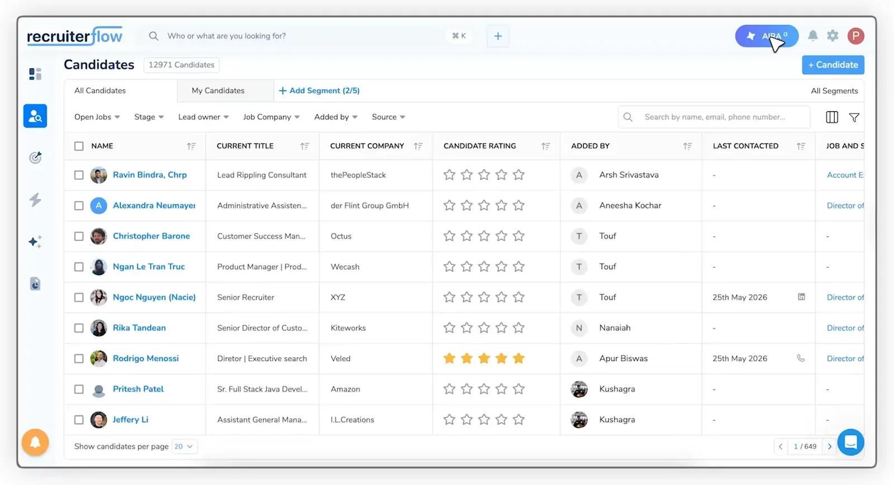This screenshot has height=485, width=894.
Task: Open the filter funnel icon
Action: (x=854, y=117)
